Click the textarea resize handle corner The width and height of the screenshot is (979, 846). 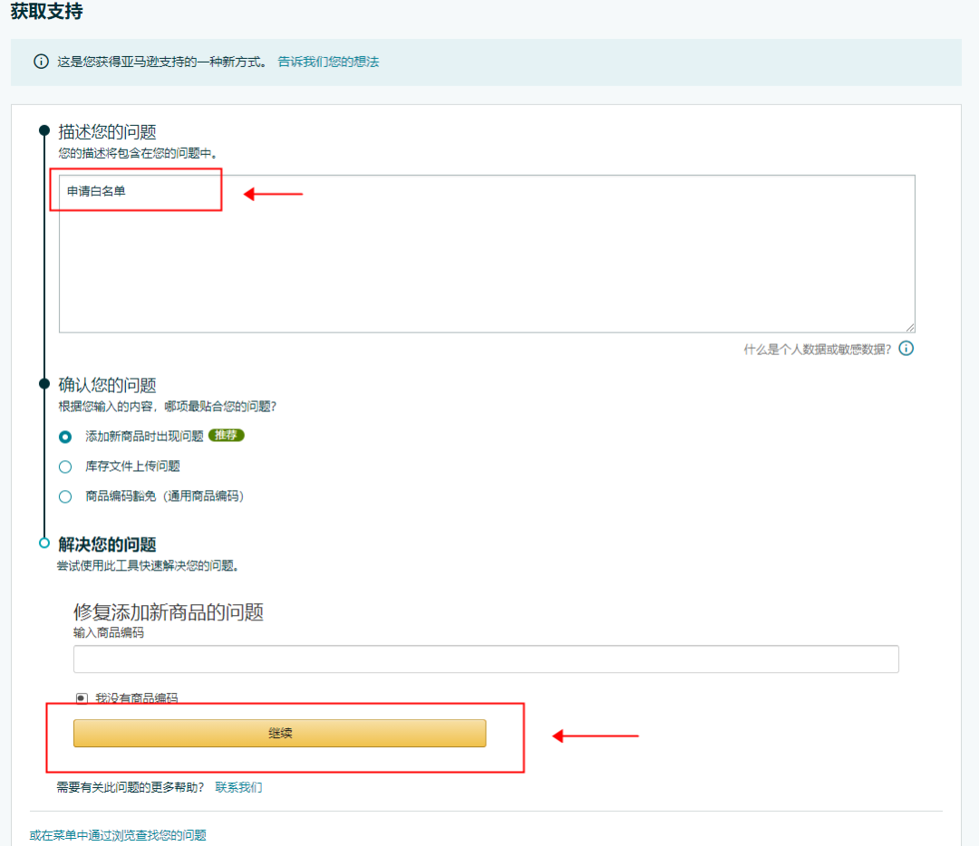[x=910, y=328]
